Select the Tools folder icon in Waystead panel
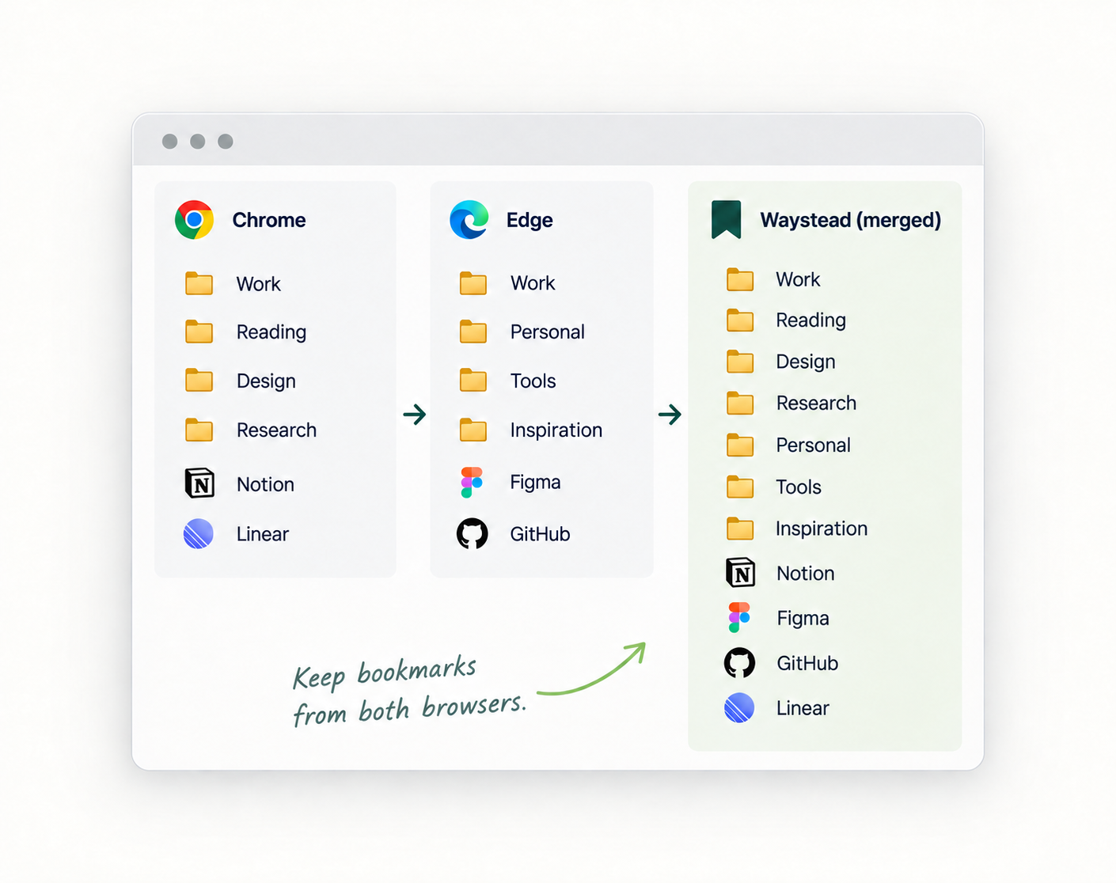 740,487
